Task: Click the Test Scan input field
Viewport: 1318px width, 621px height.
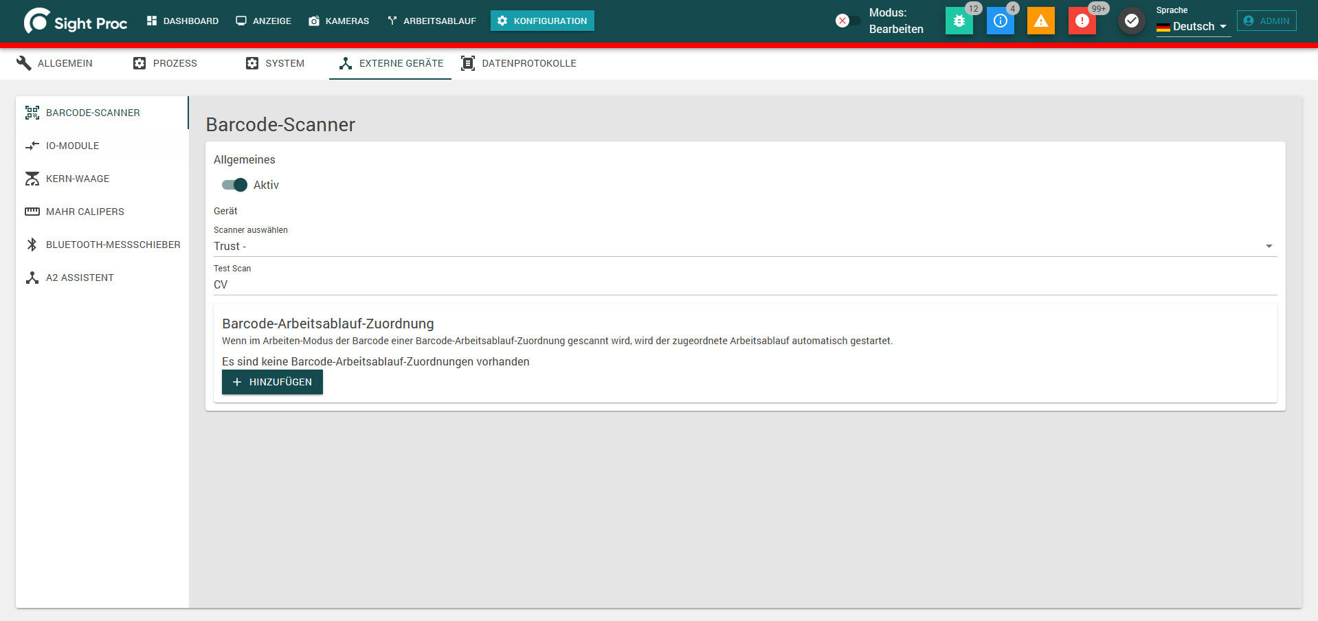Action: (745, 284)
